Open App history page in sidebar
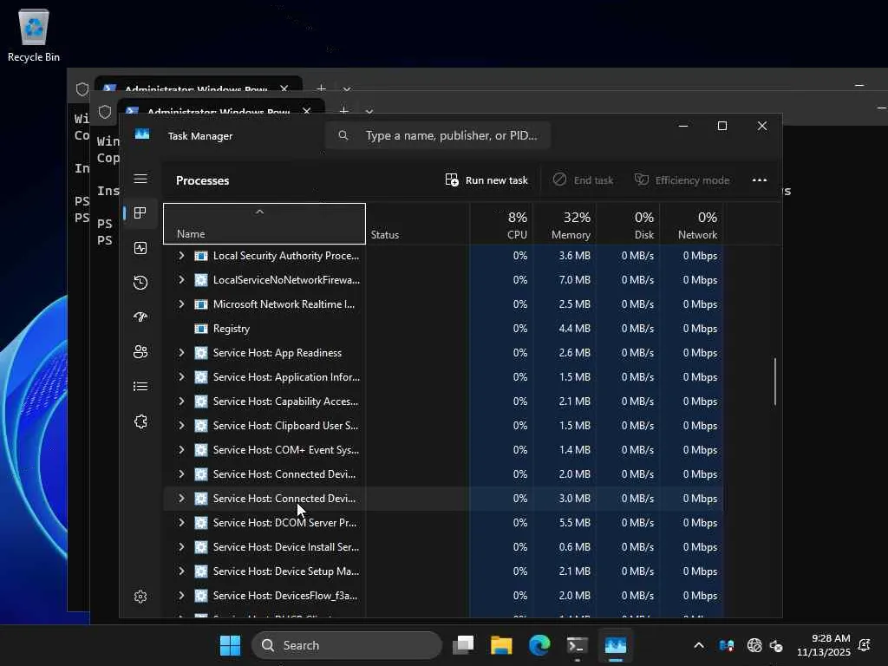Image resolution: width=888 pixels, height=666 pixels. pos(140,283)
